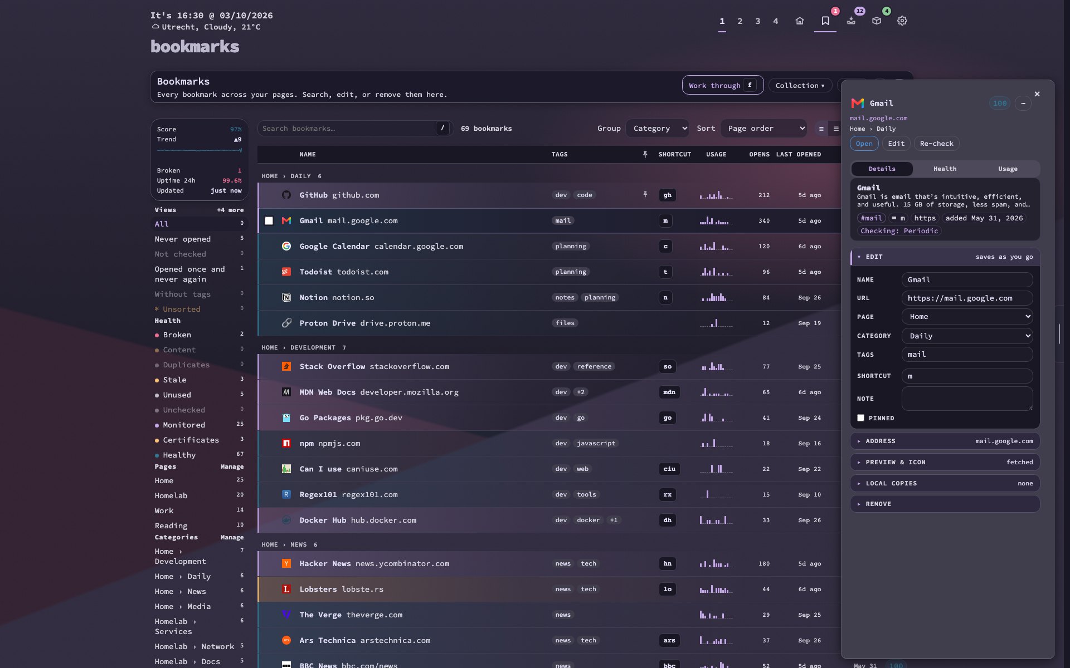Open the PAGE Home select in edit form
The width and height of the screenshot is (1070, 668).
click(x=967, y=316)
